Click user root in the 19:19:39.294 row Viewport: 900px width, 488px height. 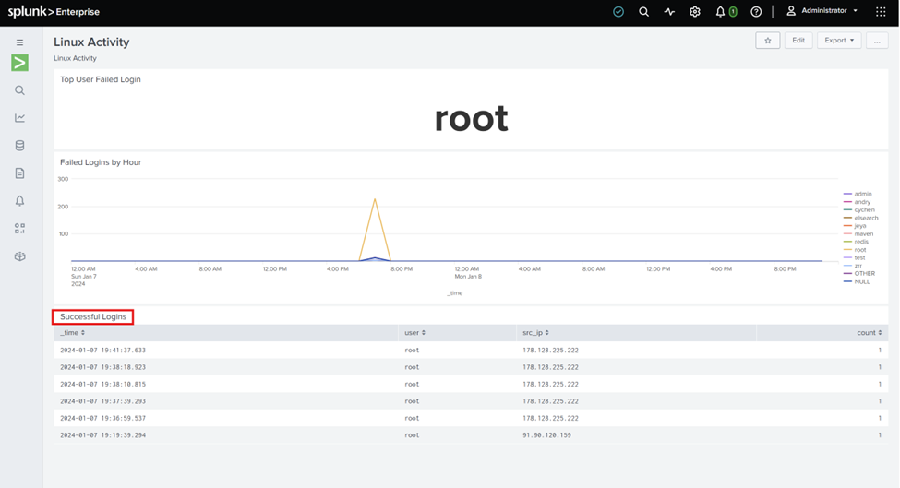[x=412, y=435]
